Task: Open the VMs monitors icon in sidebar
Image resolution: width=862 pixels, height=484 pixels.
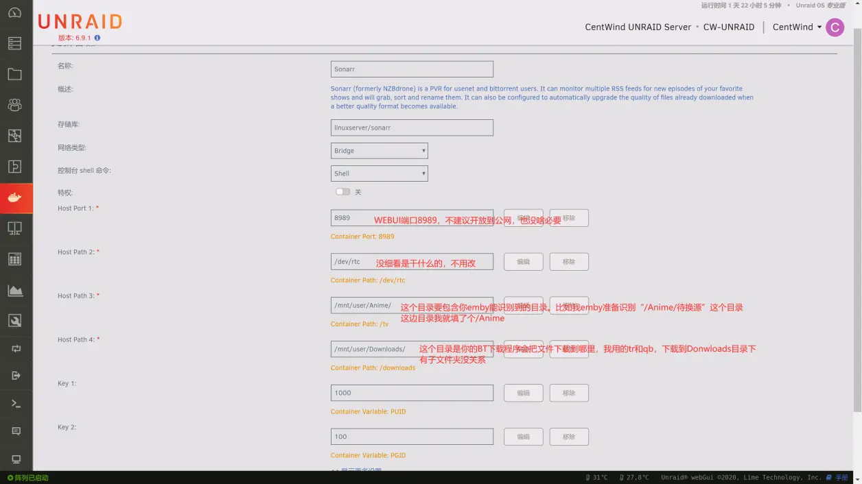Action: 14,228
